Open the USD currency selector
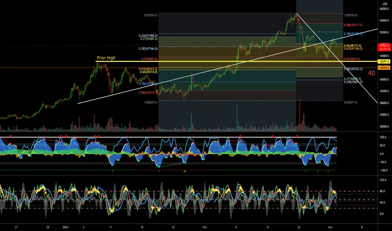Viewport: 392px width, 231px height. tap(384, 4)
